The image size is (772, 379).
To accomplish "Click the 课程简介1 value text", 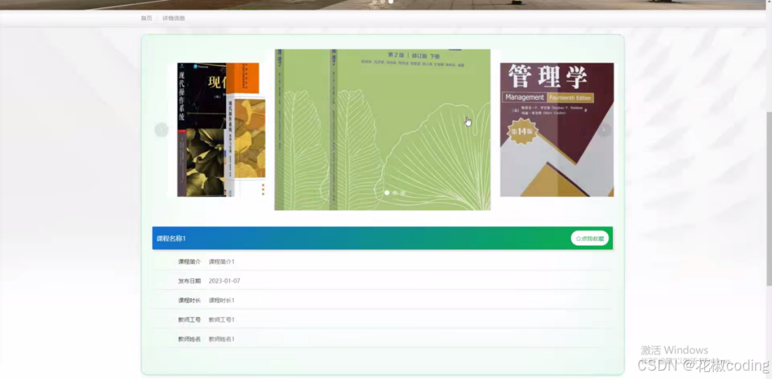I will click(221, 261).
